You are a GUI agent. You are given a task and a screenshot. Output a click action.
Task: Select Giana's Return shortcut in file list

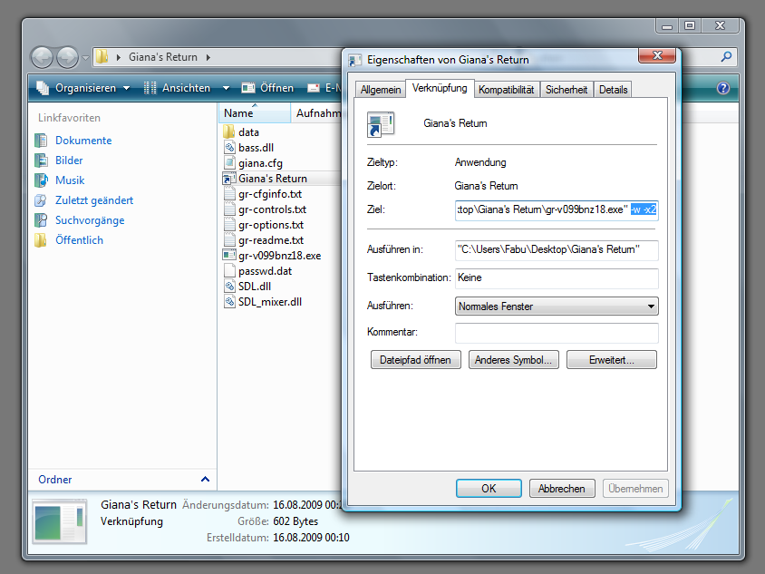272,179
